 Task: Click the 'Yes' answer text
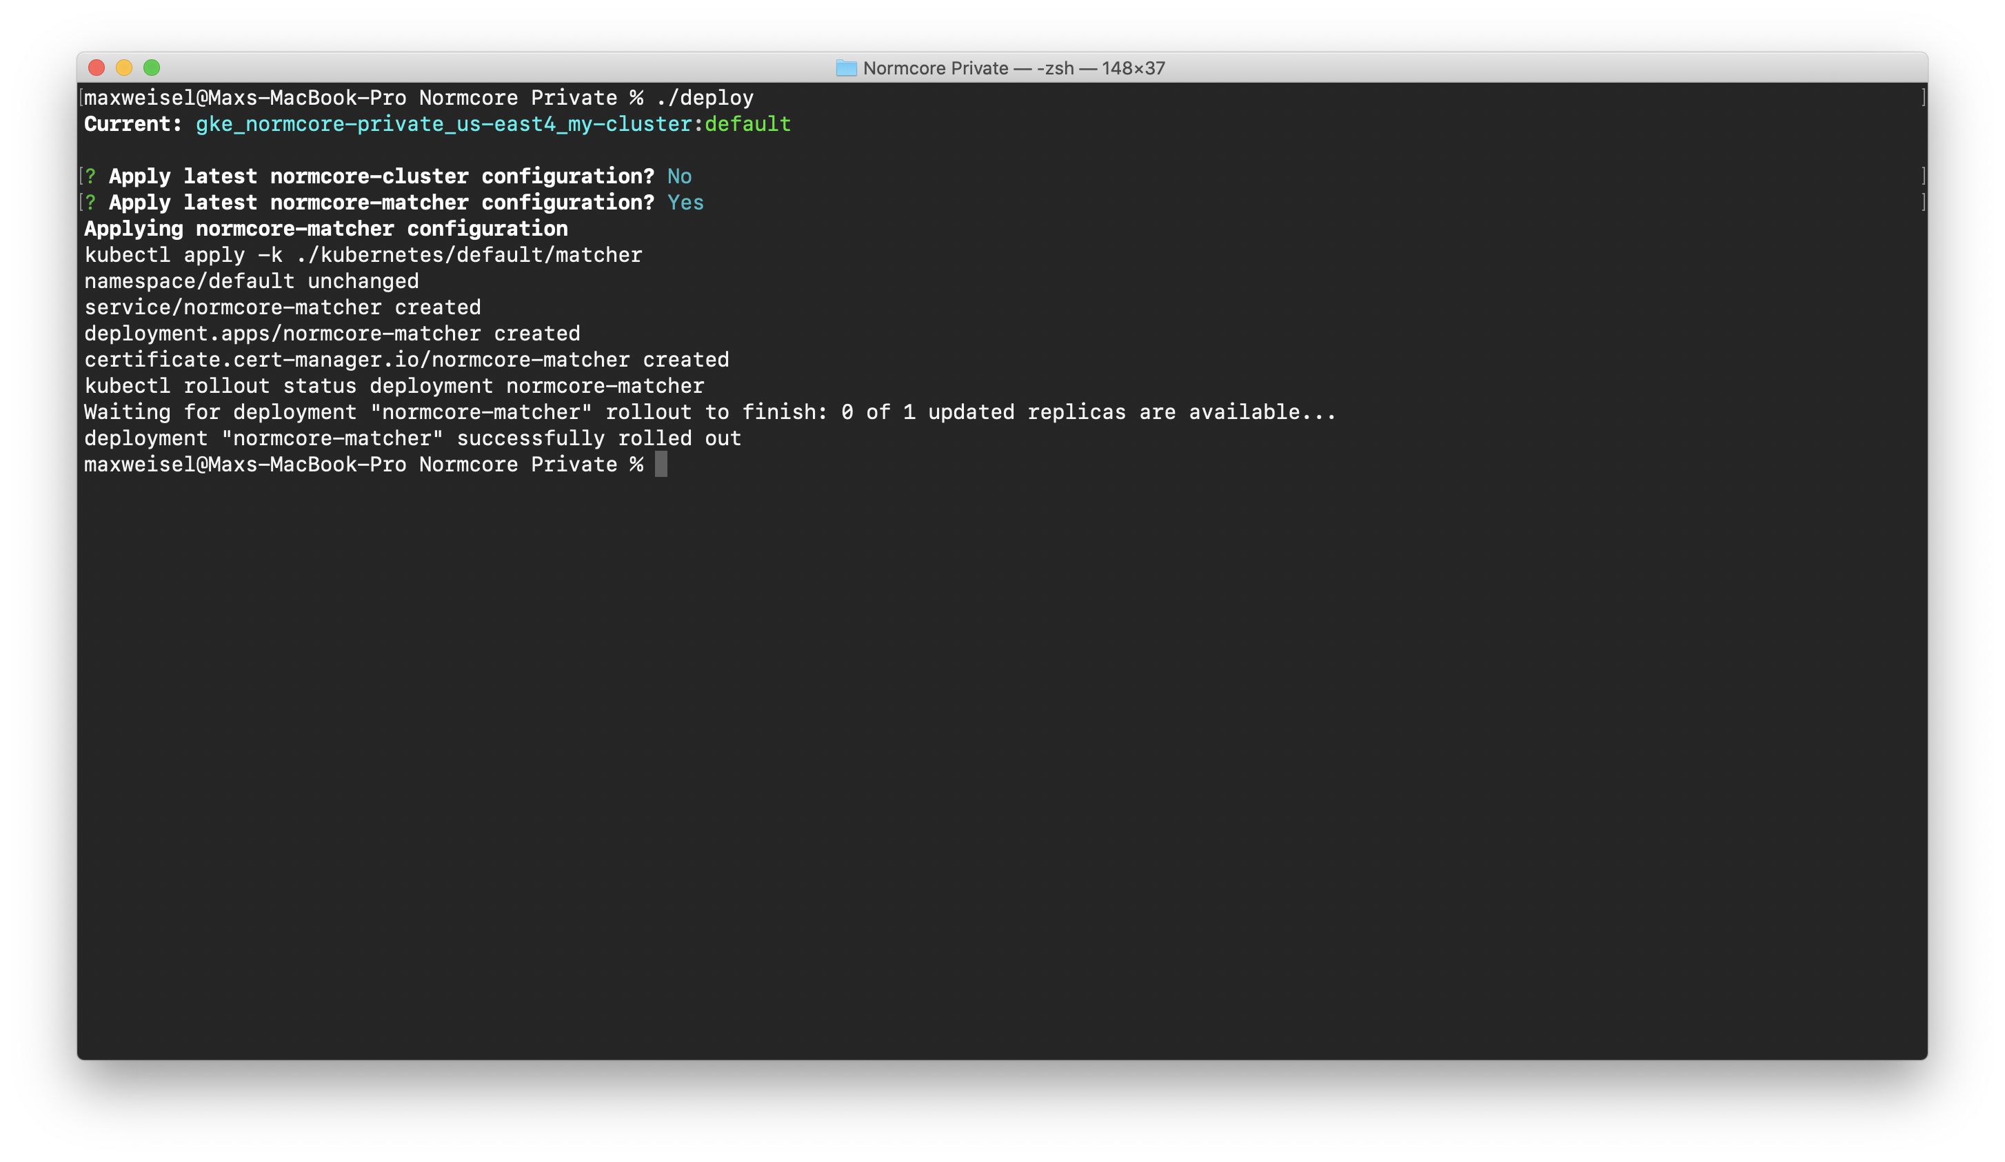pos(685,203)
